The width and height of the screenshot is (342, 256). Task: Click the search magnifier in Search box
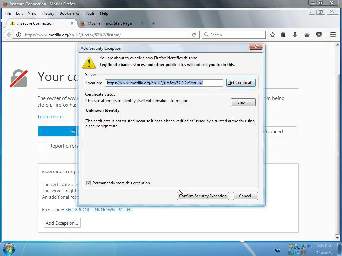(x=206, y=35)
